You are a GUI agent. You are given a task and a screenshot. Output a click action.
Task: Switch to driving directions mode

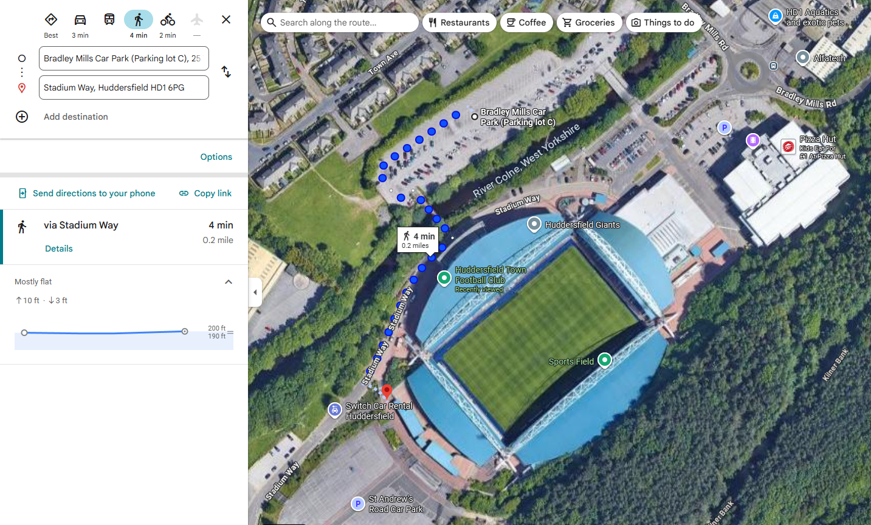[x=80, y=19]
